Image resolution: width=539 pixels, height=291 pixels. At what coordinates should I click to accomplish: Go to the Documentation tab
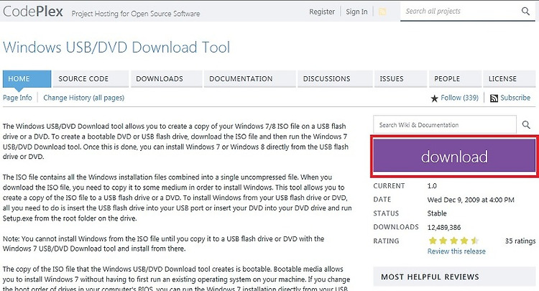coord(250,78)
